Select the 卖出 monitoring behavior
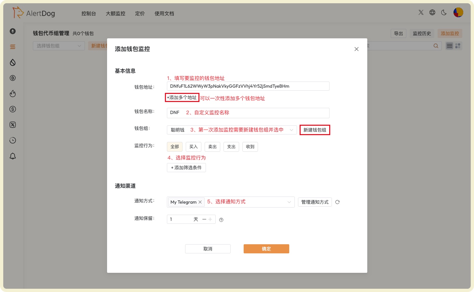 tap(212, 146)
